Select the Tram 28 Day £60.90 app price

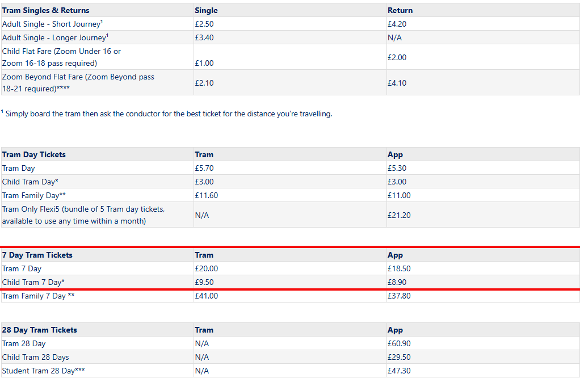click(399, 343)
